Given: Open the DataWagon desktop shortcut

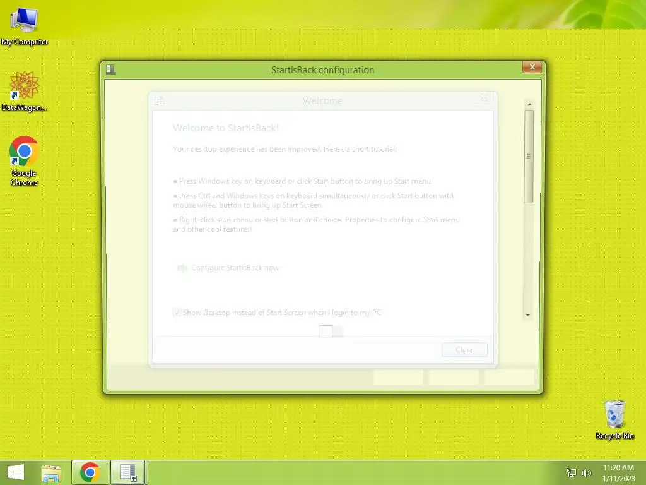Looking at the screenshot, I should (x=25, y=91).
